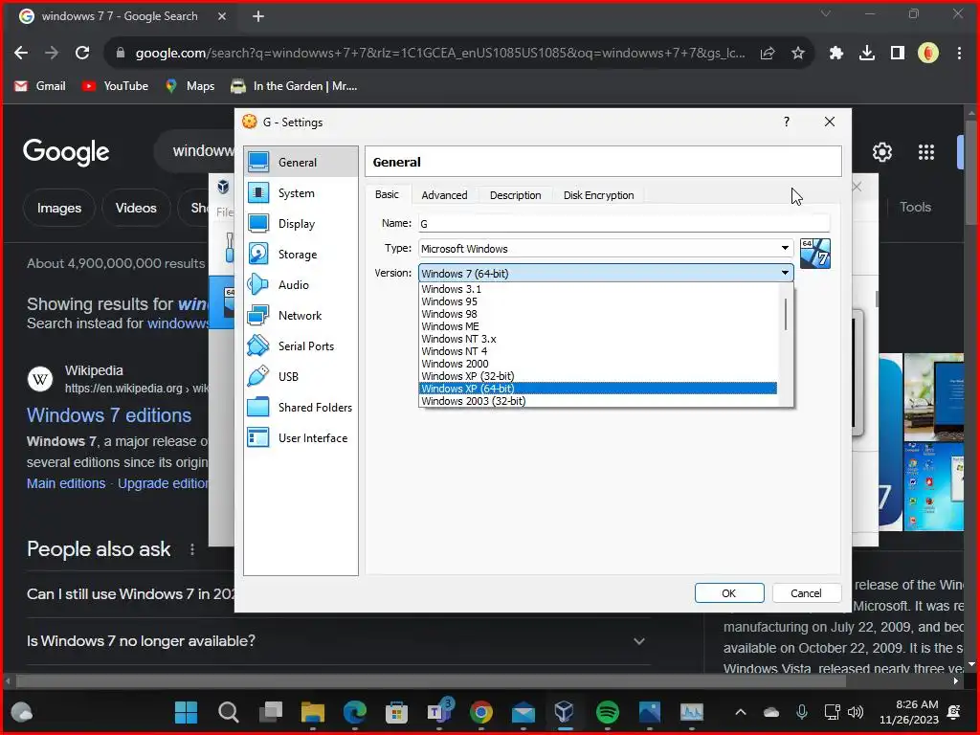Open the User Interface settings category
980x735 pixels.
[301, 438]
